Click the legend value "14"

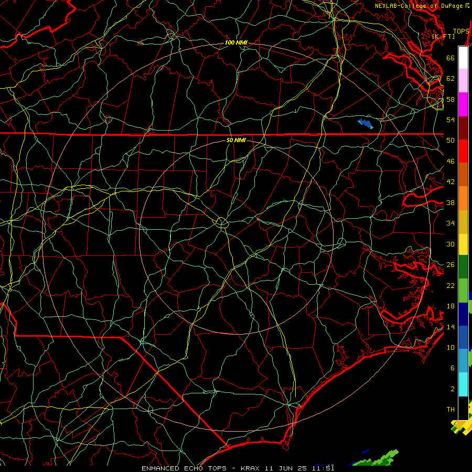pyautogui.click(x=450, y=327)
